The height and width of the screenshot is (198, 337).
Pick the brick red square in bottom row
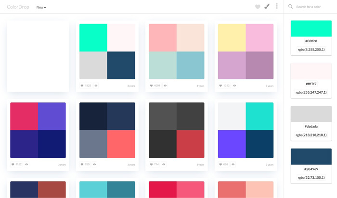click(x=52, y=190)
